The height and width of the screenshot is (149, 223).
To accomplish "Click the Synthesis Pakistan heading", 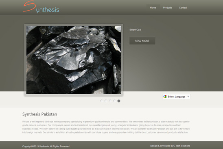I will click(x=40, y=114).
